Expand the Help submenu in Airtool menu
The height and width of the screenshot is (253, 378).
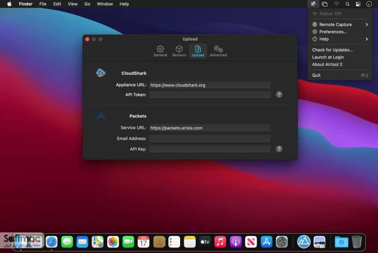340,39
